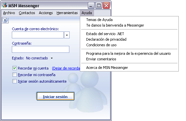Click the Iniciar sesión button
The height and width of the screenshot is (121, 186).
(56, 96)
